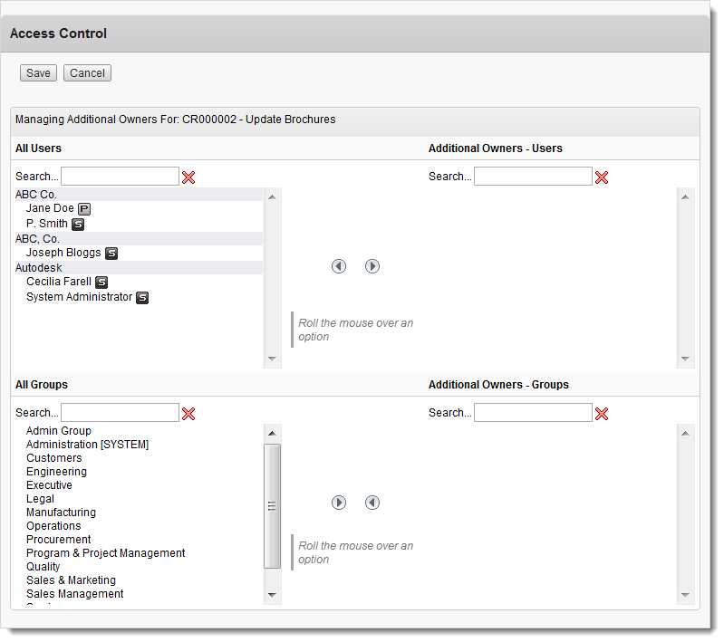Viewport: 724px width, 642px height.
Task: Click the S badge next to P. Smith
Action: pos(78,225)
